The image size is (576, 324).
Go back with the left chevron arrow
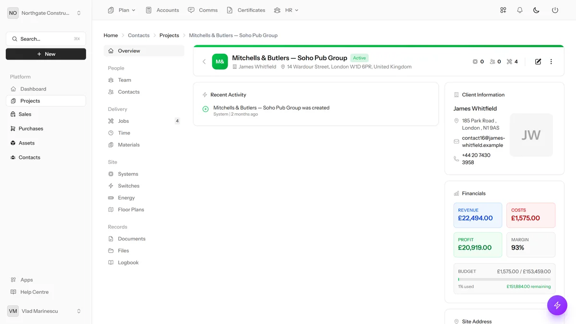204,61
